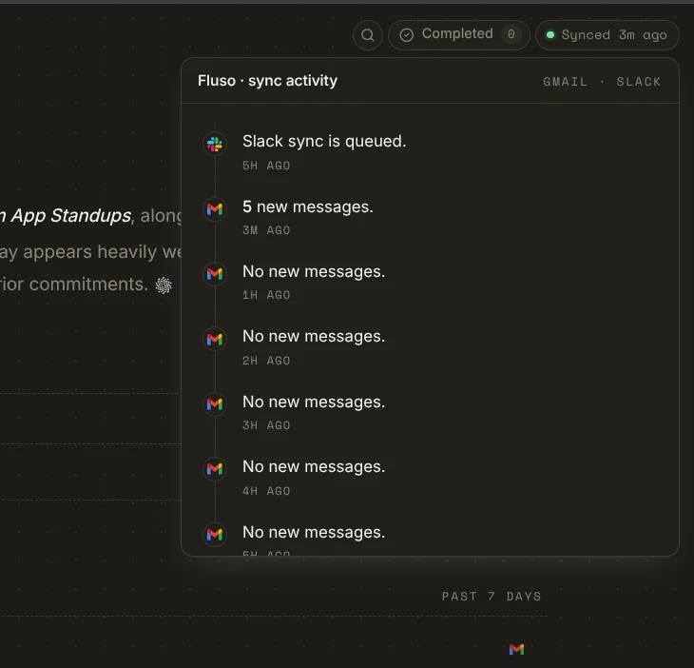This screenshot has width=694, height=668.
Task: Open the '5 new messages.' entry
Action: pos(308,206)
